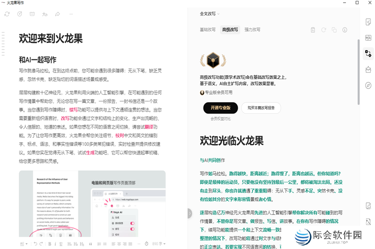The height and width of the screenshot is (249, 375).
Task: Click the bottom document tool sidebar icon
Action: 368,221
